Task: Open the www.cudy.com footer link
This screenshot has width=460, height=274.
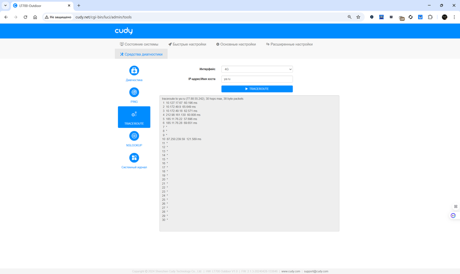Action: click(x=291, y=271)
